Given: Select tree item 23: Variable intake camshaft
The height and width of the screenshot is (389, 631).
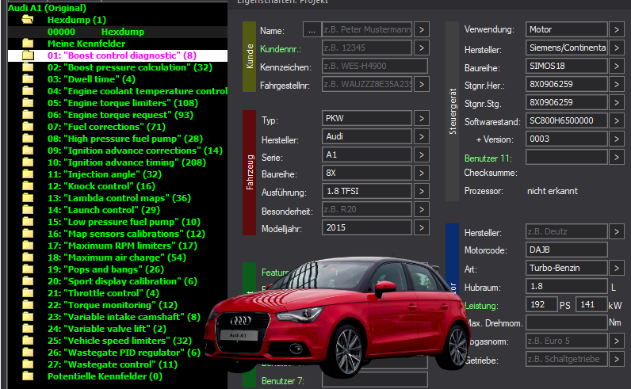Looking at the screenshot, I should (124, 317).
